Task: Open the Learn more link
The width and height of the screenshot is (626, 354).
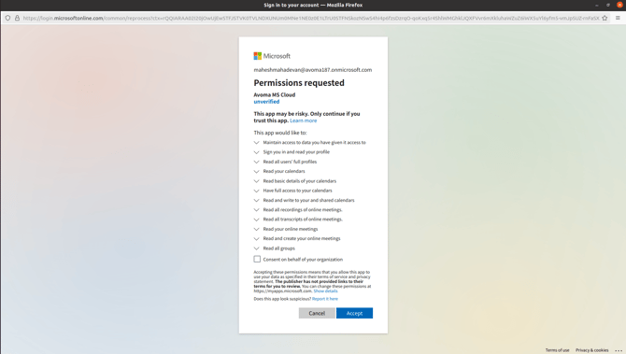Action: [x=303, y=120]
